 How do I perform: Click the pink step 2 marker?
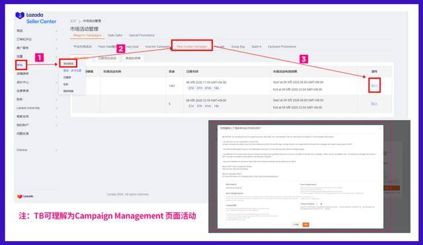tap(120, 49)
